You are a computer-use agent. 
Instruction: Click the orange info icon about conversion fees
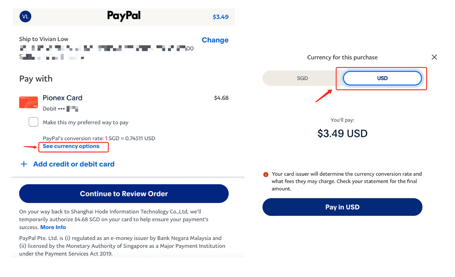click(266, 174)
